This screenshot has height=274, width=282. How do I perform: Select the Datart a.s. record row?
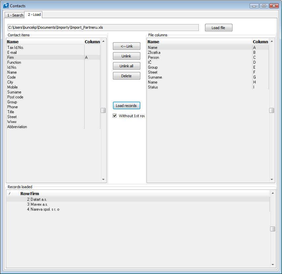pyautogui.click(x=138, y=199)
